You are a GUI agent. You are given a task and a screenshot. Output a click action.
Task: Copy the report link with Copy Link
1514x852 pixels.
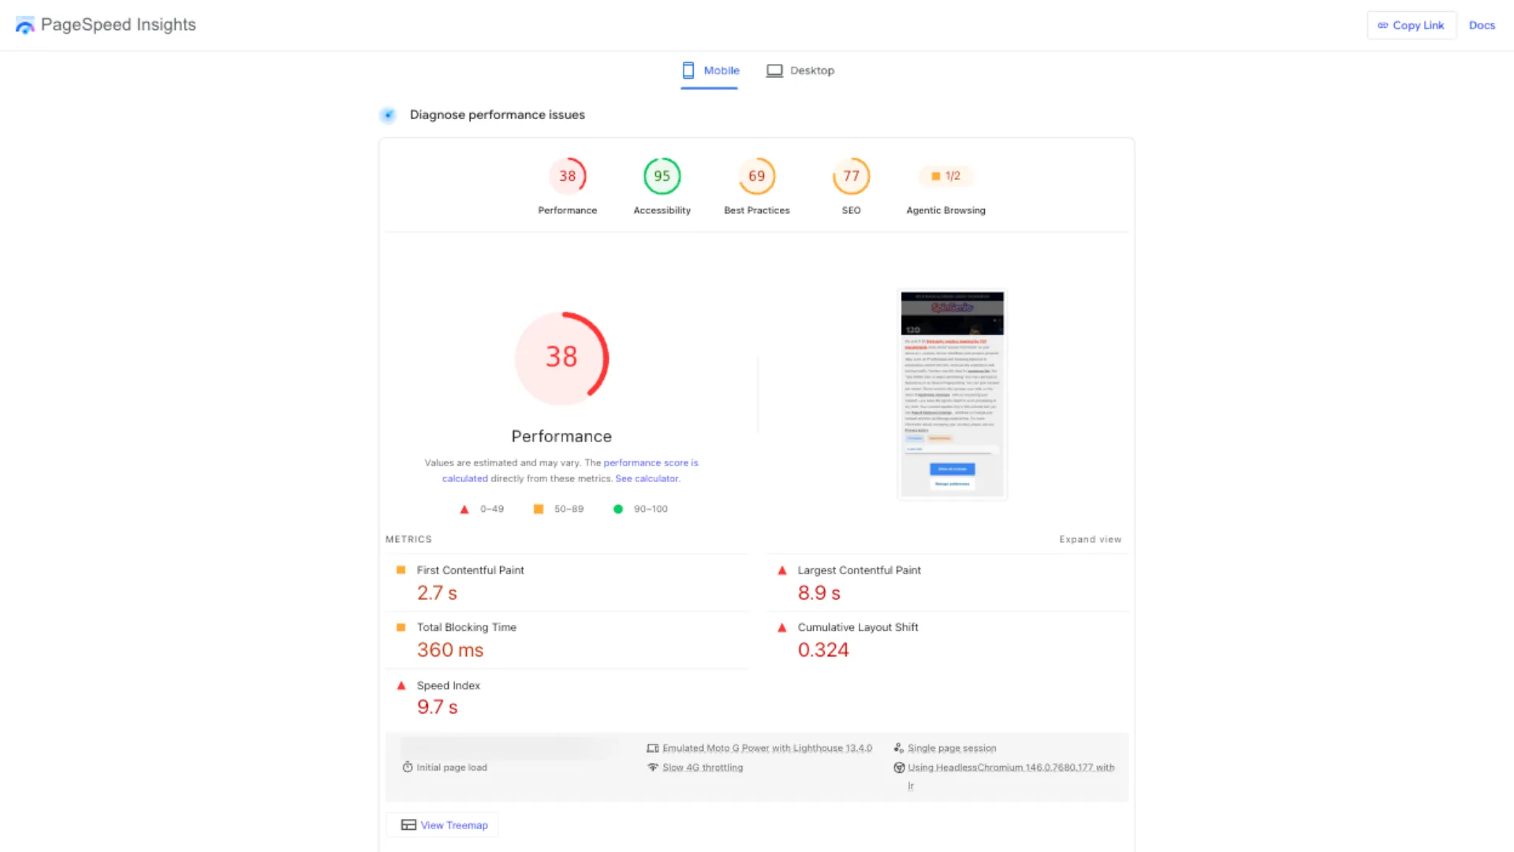[x=1411, y=25]
